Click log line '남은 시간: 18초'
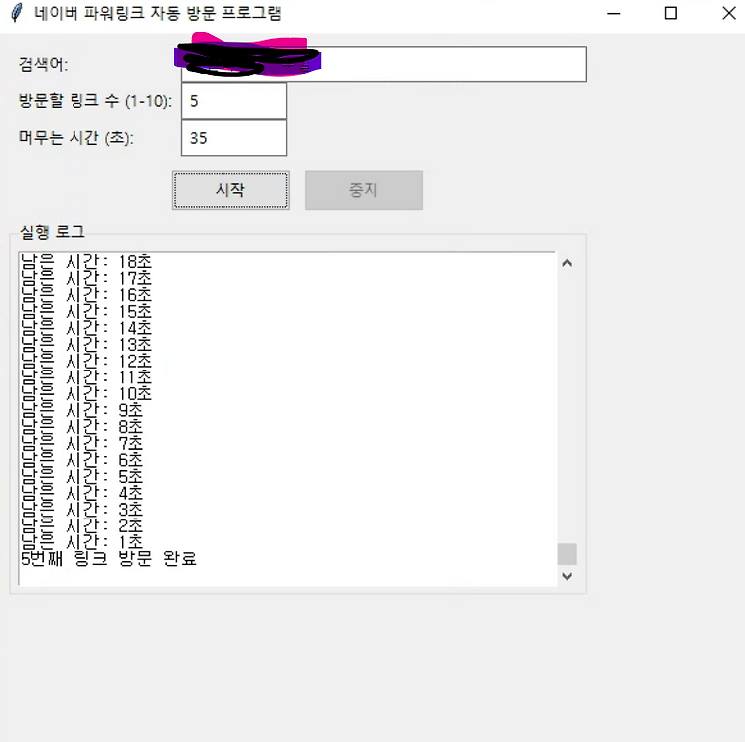Image resolution: width=745 pixels, height=742 pixels. click(x=86, y=262)
